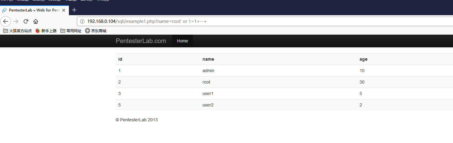
Task: Select the PentesterLab » Web for Pentester tab
Action: (33, 10)
